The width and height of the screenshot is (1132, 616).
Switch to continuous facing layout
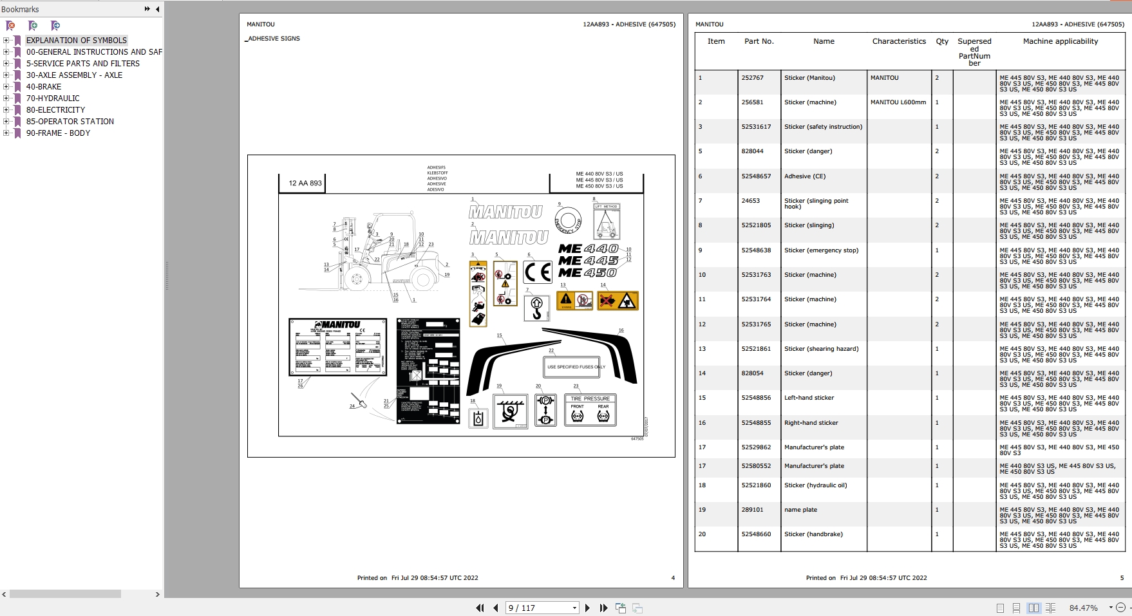tap(1050, 608)
